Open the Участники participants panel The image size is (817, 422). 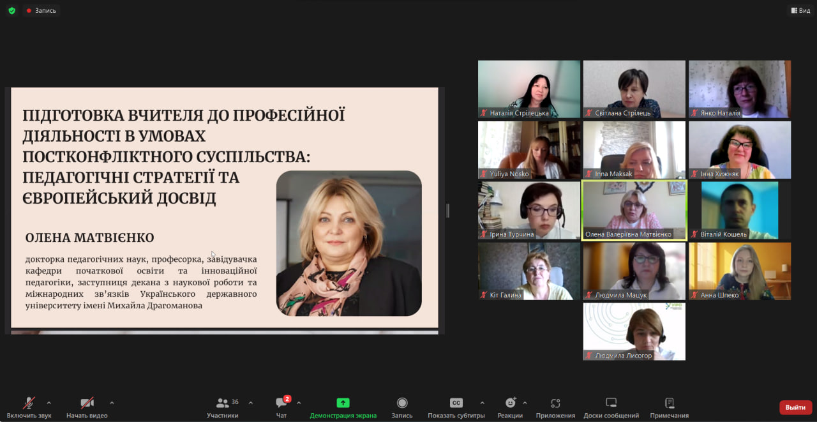222,407
